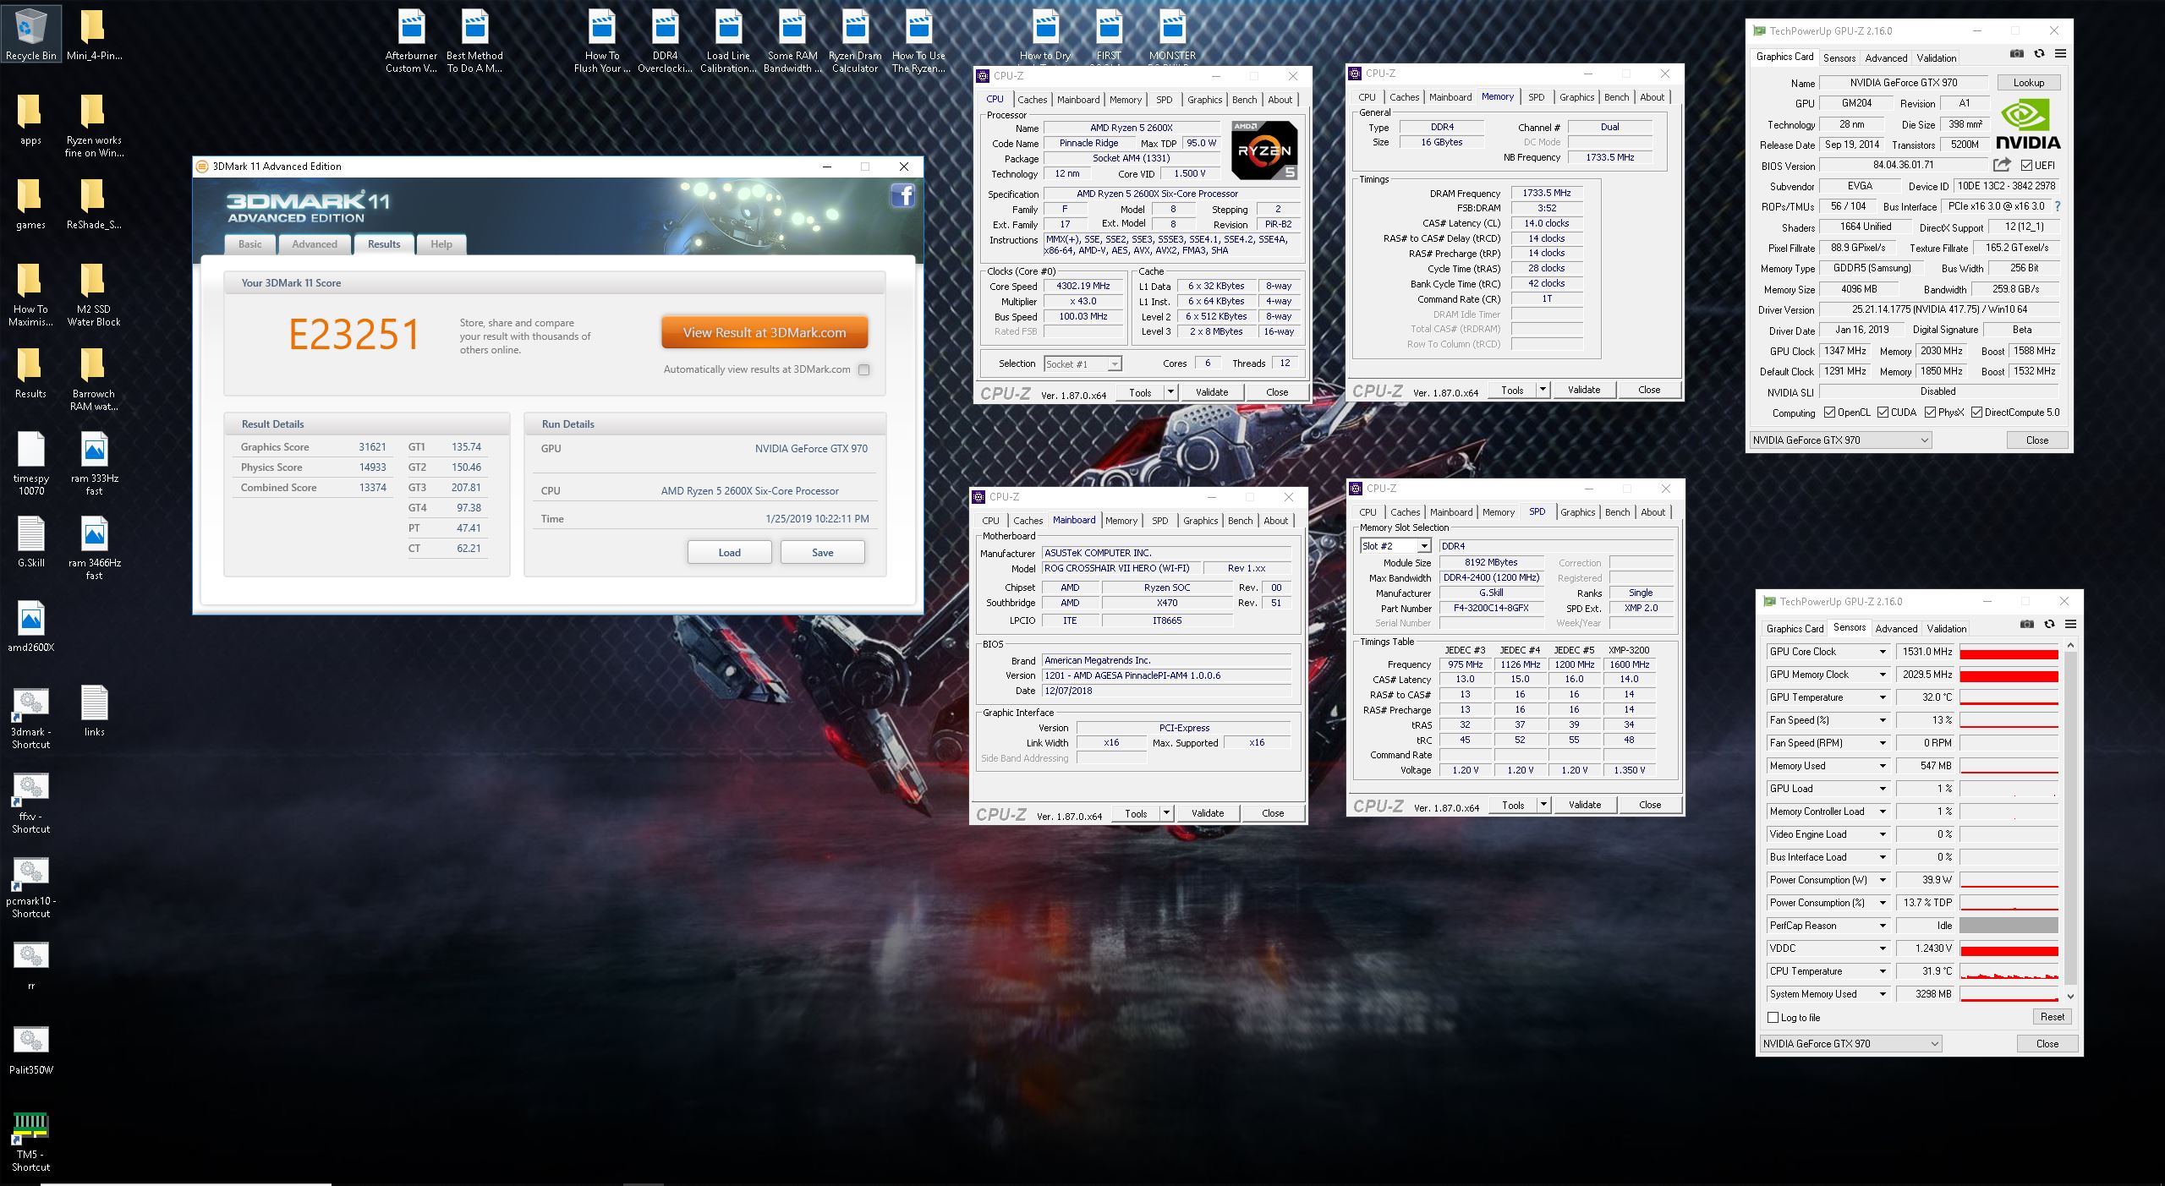The height and width of the screenshot is (1186, 2165).
Task: Open the 3dmark - Shortcut desktop icon
Action: (x=31, y=719)
